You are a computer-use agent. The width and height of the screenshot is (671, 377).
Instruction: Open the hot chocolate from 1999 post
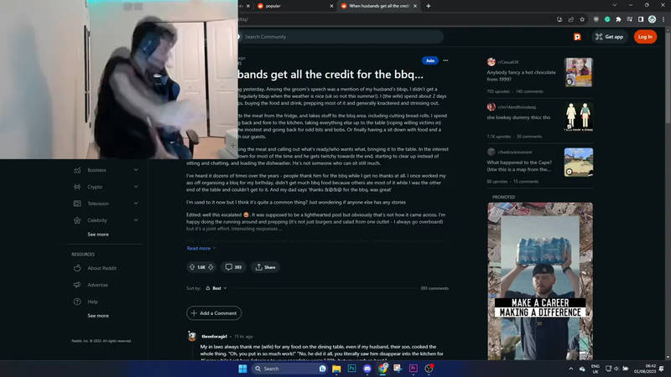521,75
